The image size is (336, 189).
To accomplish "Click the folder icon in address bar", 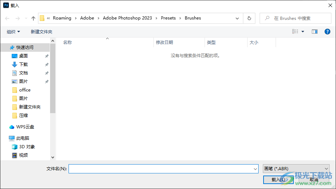I will (x=42, y=18).
